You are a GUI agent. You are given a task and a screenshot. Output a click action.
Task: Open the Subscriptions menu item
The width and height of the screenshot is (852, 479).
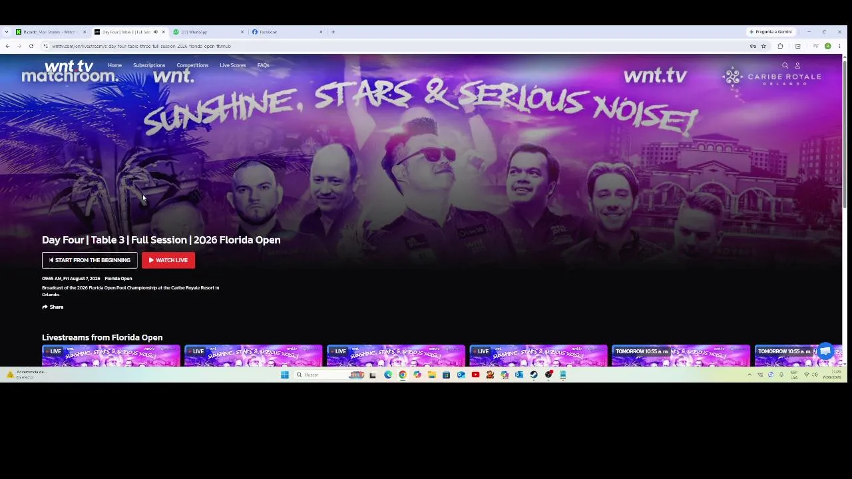[149, 65]
